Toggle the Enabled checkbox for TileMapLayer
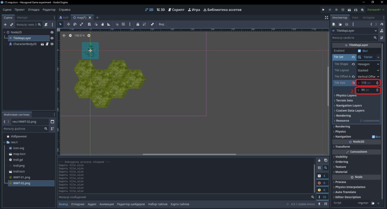This screenshot has height=209, width=387. pyautogui.click(x=359, y=51)
